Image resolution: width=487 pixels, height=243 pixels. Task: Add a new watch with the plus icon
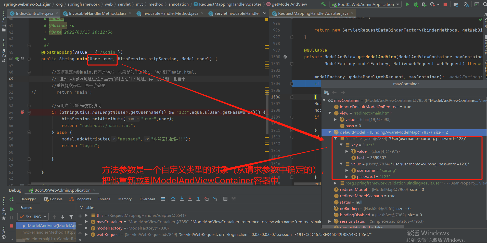[x=80, y=216]
